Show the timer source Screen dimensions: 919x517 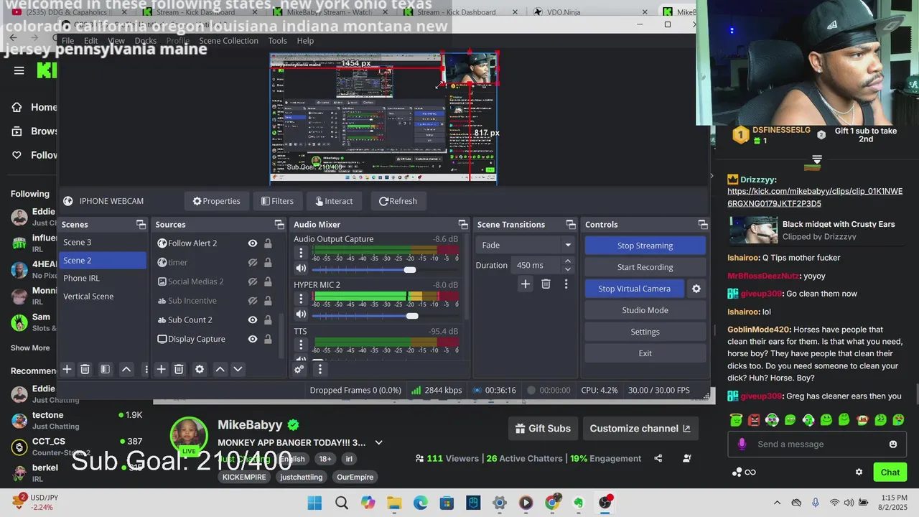coord(253,263)
